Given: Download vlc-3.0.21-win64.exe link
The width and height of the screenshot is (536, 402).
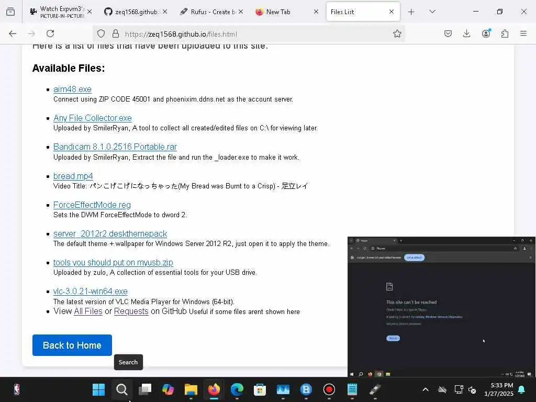Looking at the screenshot, I should click(x=91, y=291).
